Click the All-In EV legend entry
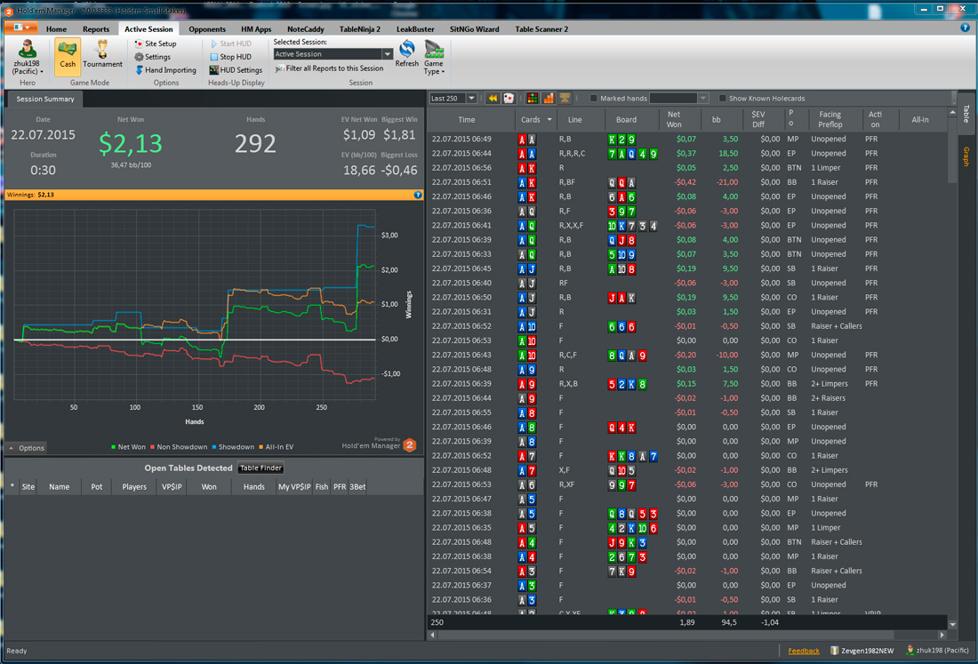The image size is (978, 664). click(x=276, y=447)
